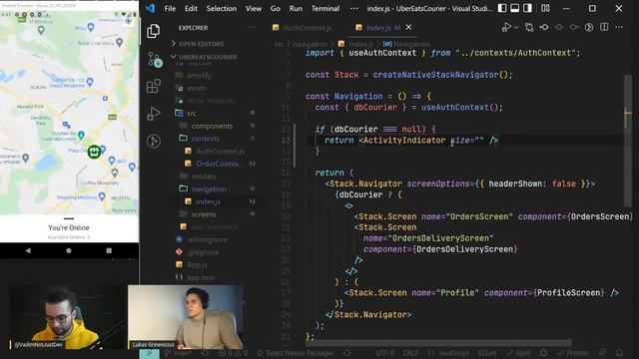639x359 pixels.
Task: Open the overflow ellipsis menu in menu bar
Action: coord(354,9)
